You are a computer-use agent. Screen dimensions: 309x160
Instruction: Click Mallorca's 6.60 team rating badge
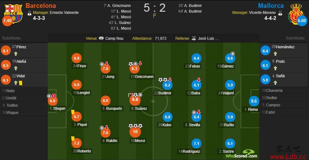click(x=302, y=21)
